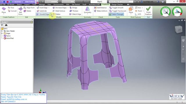The width and height of the screenshot is (186, 104).
Task: Select the Match Edge tool
Action: tap(75, 14)
